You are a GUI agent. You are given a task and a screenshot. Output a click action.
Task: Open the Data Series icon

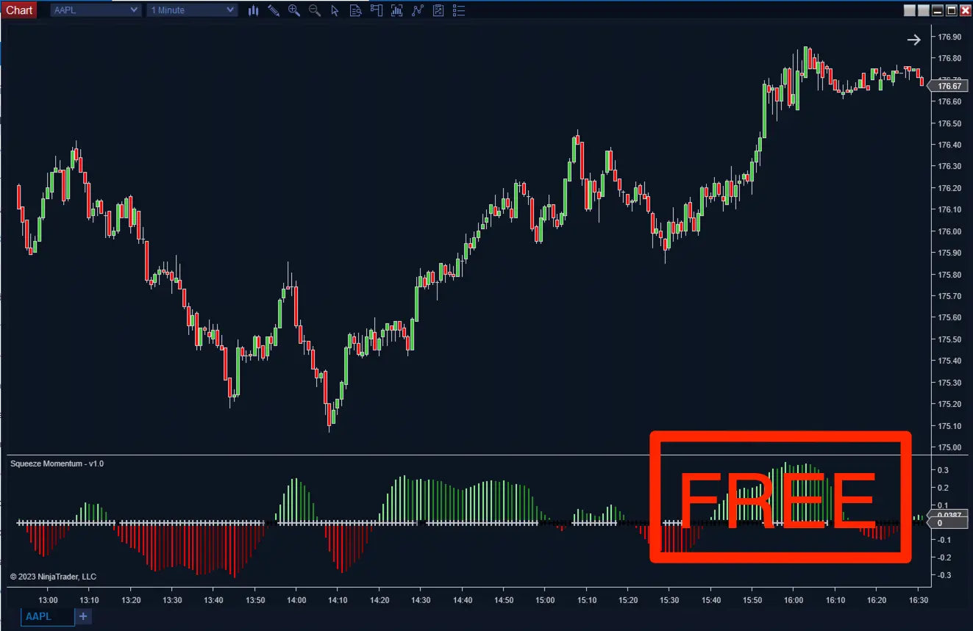click(397, 10)
